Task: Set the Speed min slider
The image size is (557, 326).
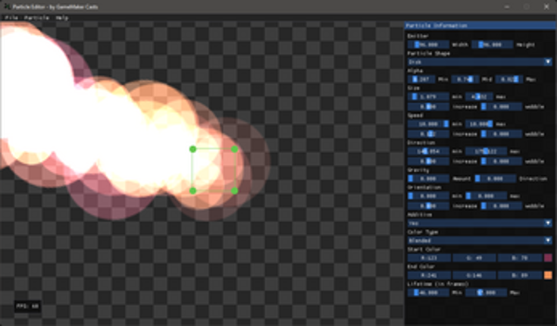Action: point(428,124)
